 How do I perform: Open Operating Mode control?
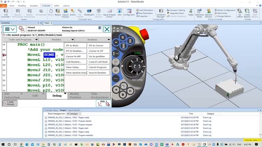(199, 13)
